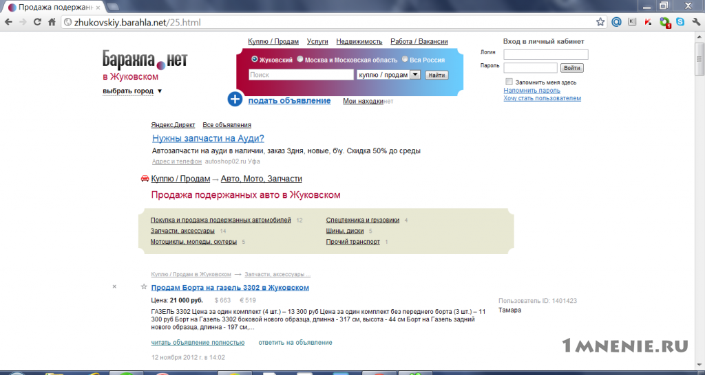
Task: Focus the Логин input field
Action: (546, 54)
